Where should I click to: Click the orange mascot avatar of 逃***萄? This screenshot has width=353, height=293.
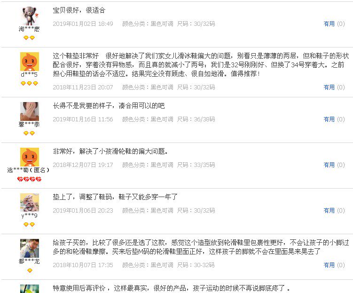point(30,157)
